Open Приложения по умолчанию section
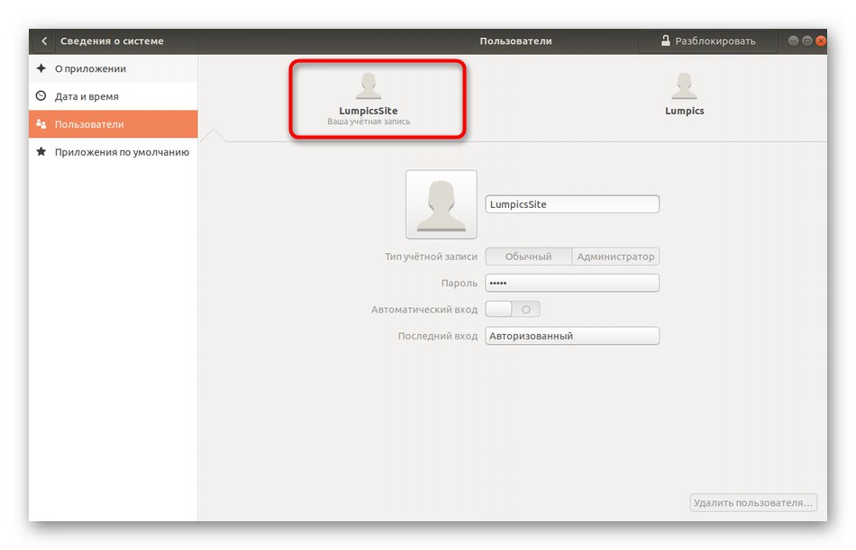The height and width of the screenshot is (550, 856). pos(114,152)
